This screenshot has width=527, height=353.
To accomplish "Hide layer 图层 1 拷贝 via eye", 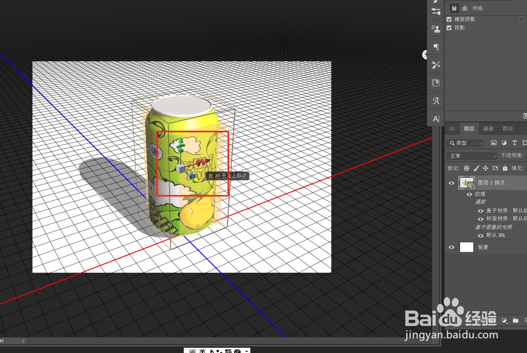I will [452, 183].
